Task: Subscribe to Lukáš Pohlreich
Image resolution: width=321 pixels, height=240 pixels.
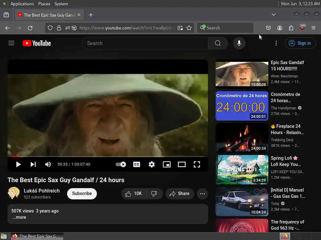Action: (x=82, y=193)
